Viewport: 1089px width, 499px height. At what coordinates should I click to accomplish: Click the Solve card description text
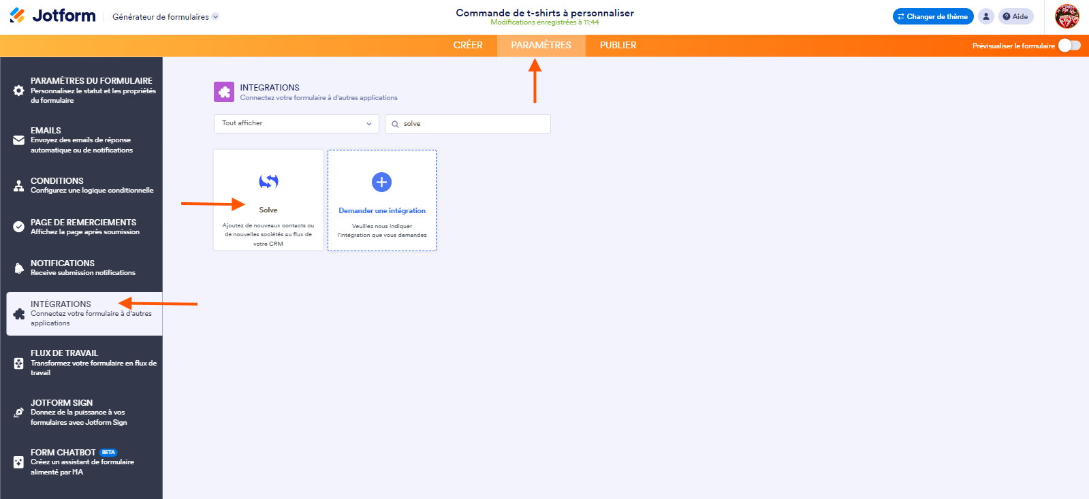click(268, 234)
